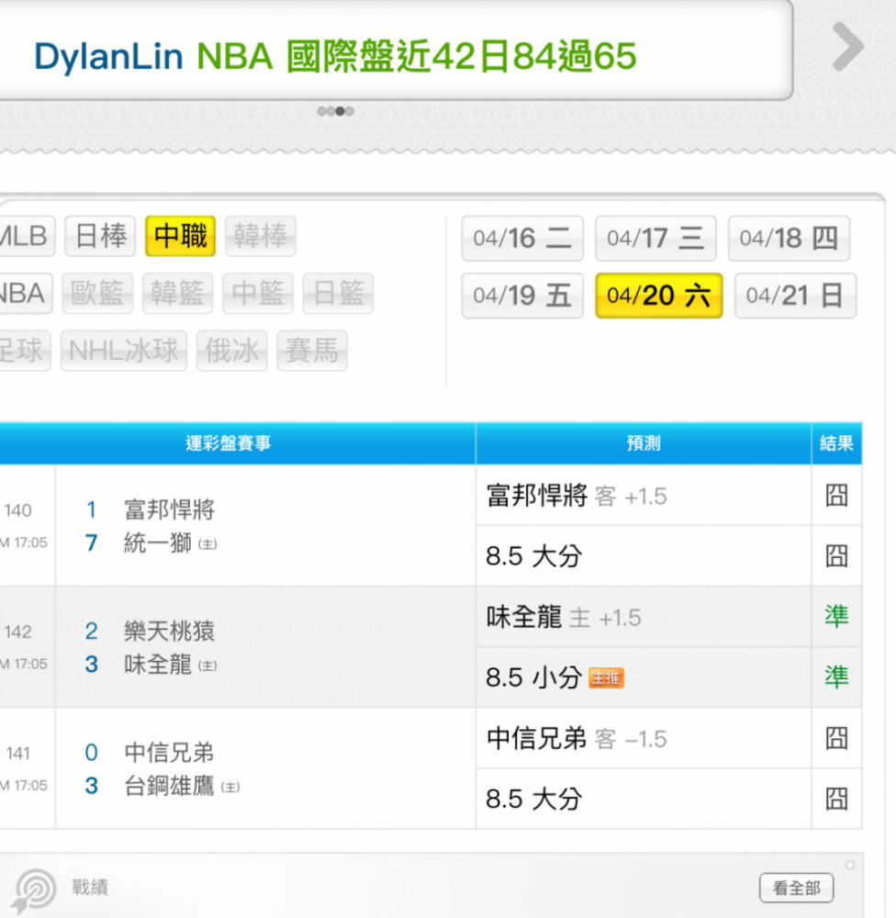Screen dimensions: 896x918
Task: Click the 8.5 小分 prediction
Action: [534, 677]
